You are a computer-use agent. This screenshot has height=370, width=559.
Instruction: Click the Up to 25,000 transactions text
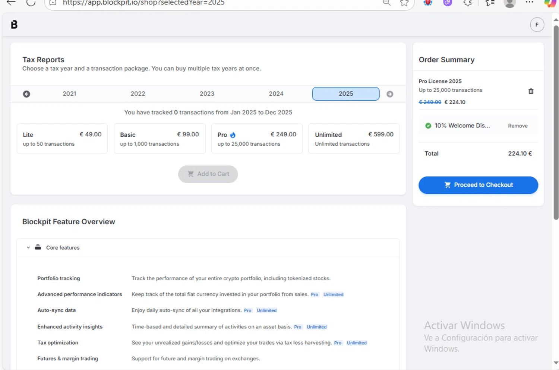pyautogui.click(x=450, y=90)
